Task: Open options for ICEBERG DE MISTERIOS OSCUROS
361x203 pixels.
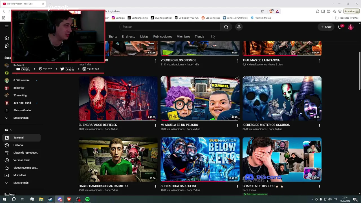Action: click(x=320, y=125)
